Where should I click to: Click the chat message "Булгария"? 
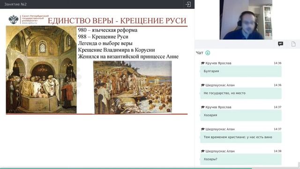tap(241, 71)
